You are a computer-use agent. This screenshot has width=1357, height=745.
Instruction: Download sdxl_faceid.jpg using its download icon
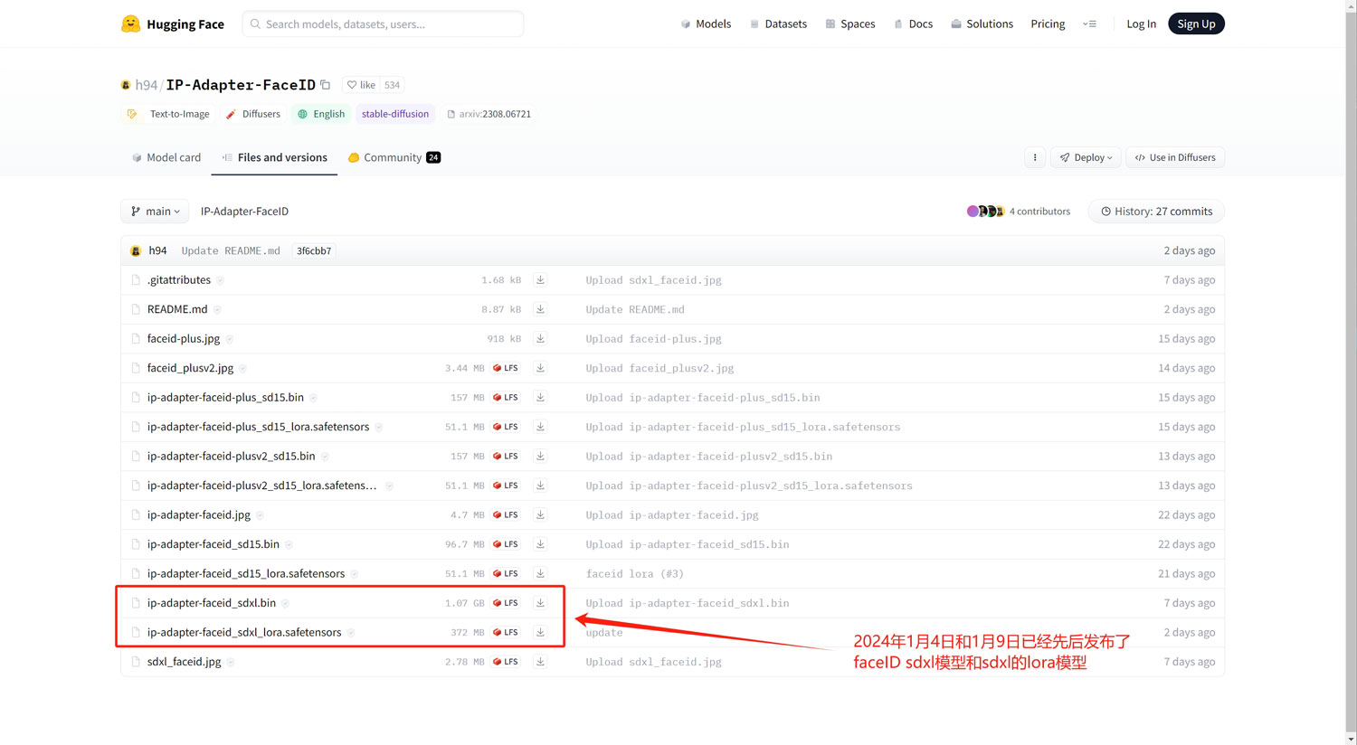540,662
